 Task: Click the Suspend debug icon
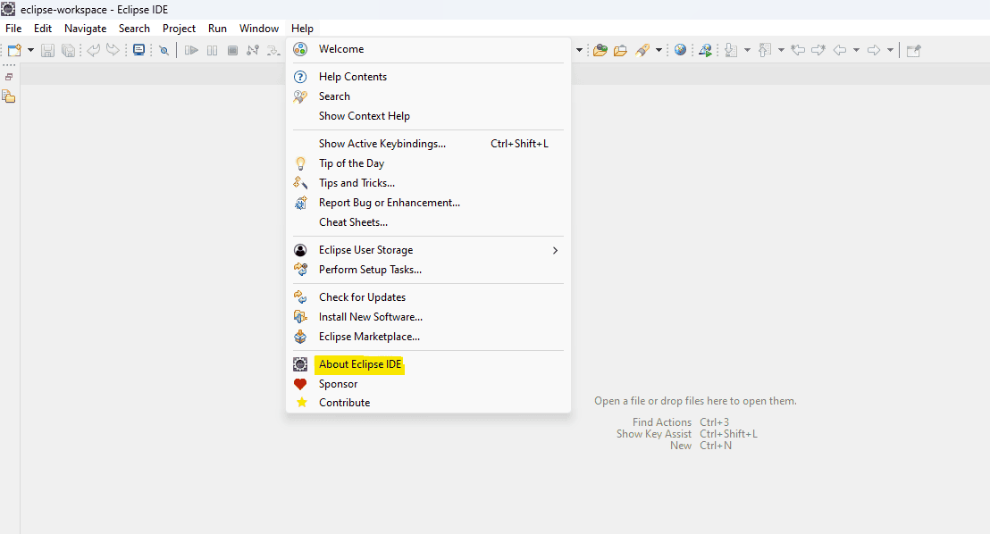(212, 51)
